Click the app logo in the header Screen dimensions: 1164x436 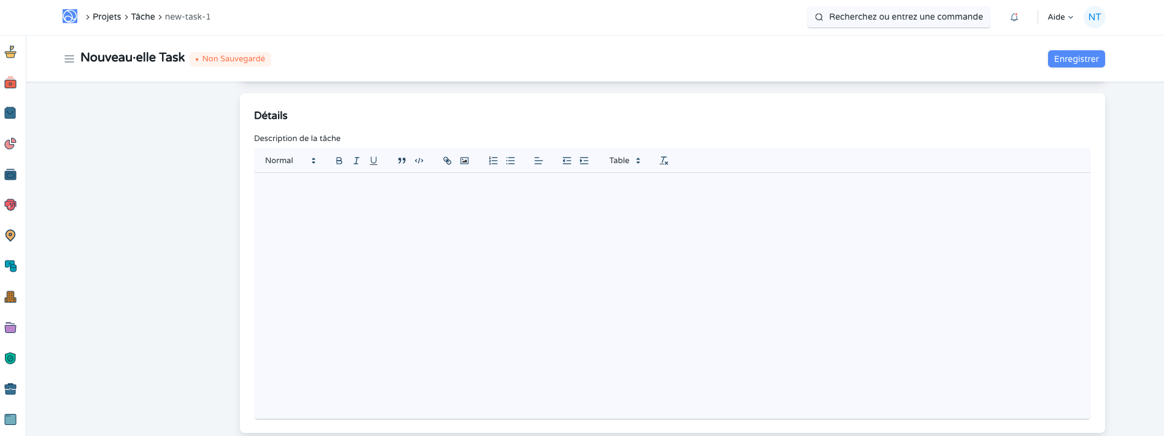(x=70, y=17)
